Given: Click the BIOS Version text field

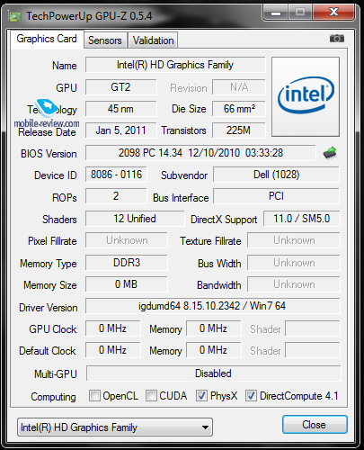Looking at the screenshot, I should pos(200,153).
